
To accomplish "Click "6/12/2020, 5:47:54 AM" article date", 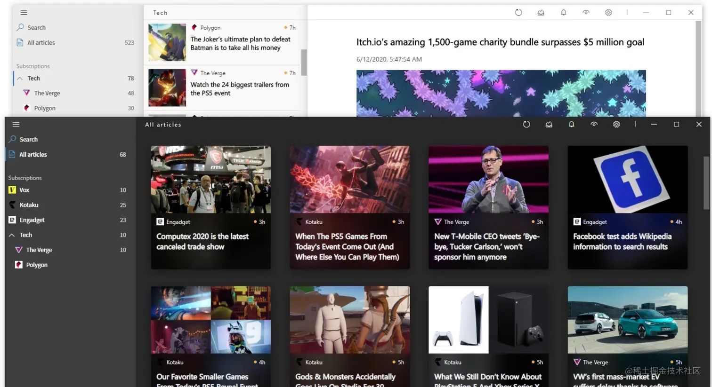I will pyautogui.click(x=389, y=59).
